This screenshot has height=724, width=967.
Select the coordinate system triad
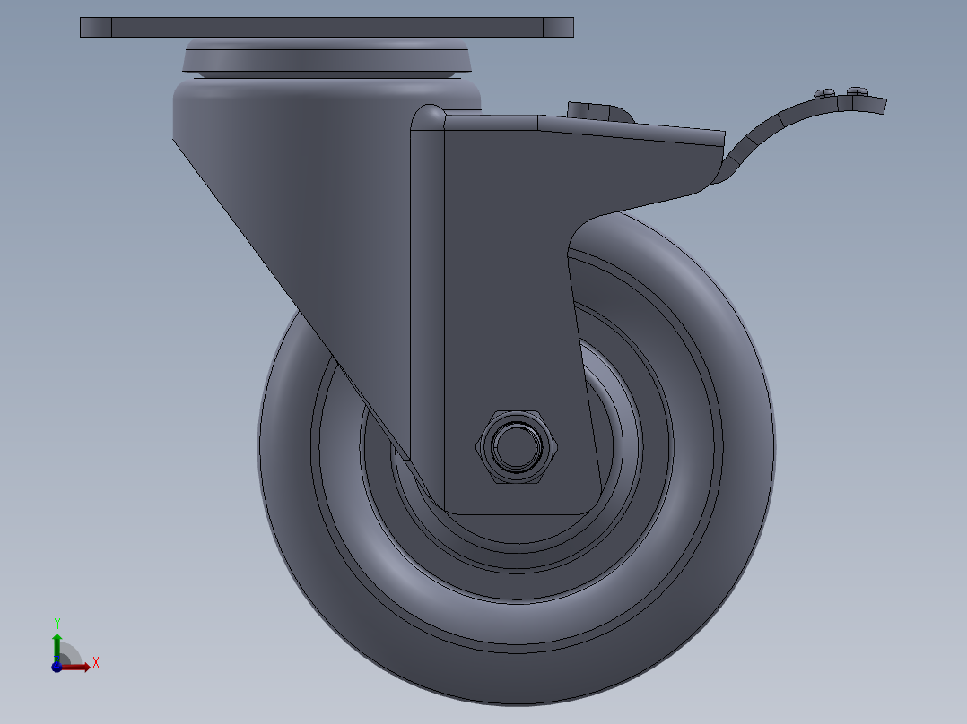click(x=67, y=650)
